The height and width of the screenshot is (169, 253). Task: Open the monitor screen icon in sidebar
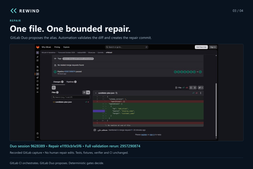(x=37, y=88)
